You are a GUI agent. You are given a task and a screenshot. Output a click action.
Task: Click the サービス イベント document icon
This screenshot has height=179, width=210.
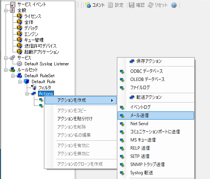pos(13,4)
